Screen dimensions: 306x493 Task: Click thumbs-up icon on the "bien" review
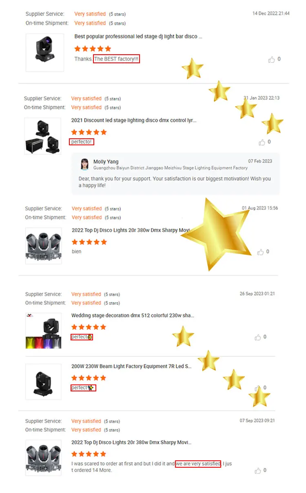[x=261, y=252]
